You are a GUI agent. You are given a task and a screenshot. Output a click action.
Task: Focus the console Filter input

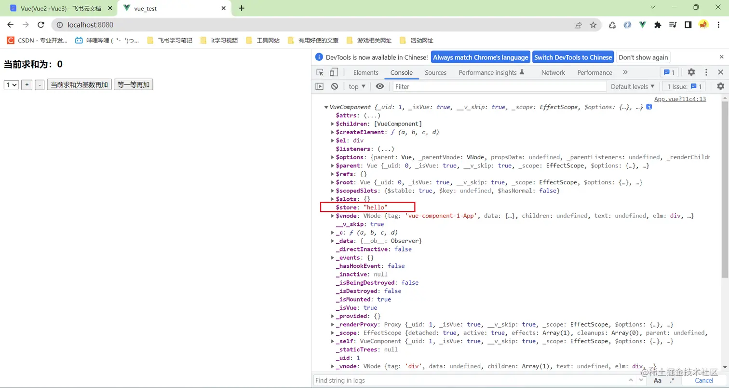pyautogui.click(x=499, y=86)
